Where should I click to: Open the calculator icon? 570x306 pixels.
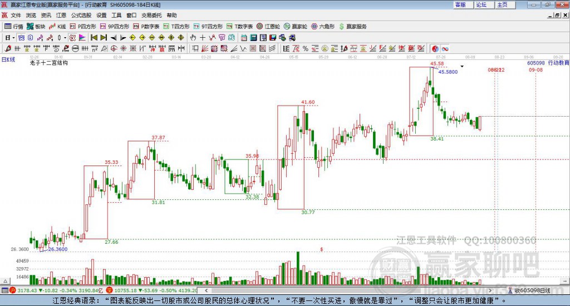pos(253,38)
